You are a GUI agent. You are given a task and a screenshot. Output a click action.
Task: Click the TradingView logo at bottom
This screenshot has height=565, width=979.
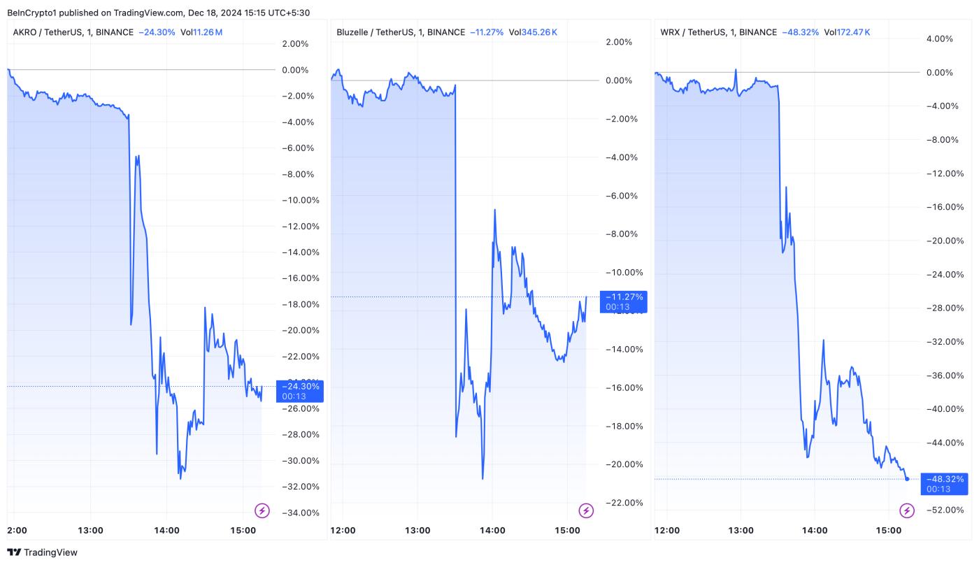pyautogui.click(x=43, y=552)
